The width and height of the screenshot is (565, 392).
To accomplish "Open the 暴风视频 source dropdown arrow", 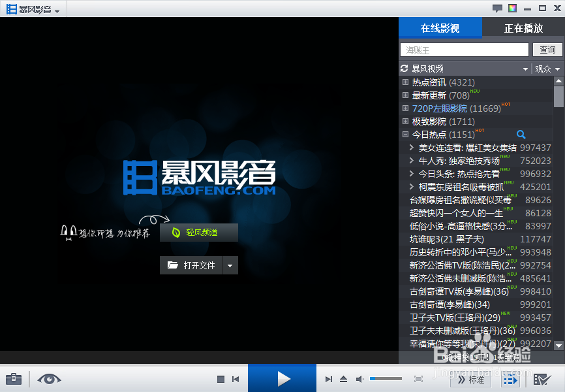I will 525,69.
